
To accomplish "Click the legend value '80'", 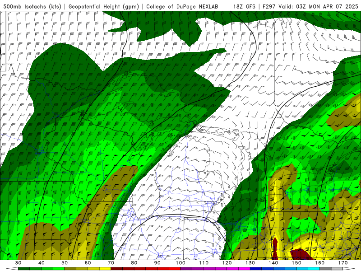I will (134, 263).
